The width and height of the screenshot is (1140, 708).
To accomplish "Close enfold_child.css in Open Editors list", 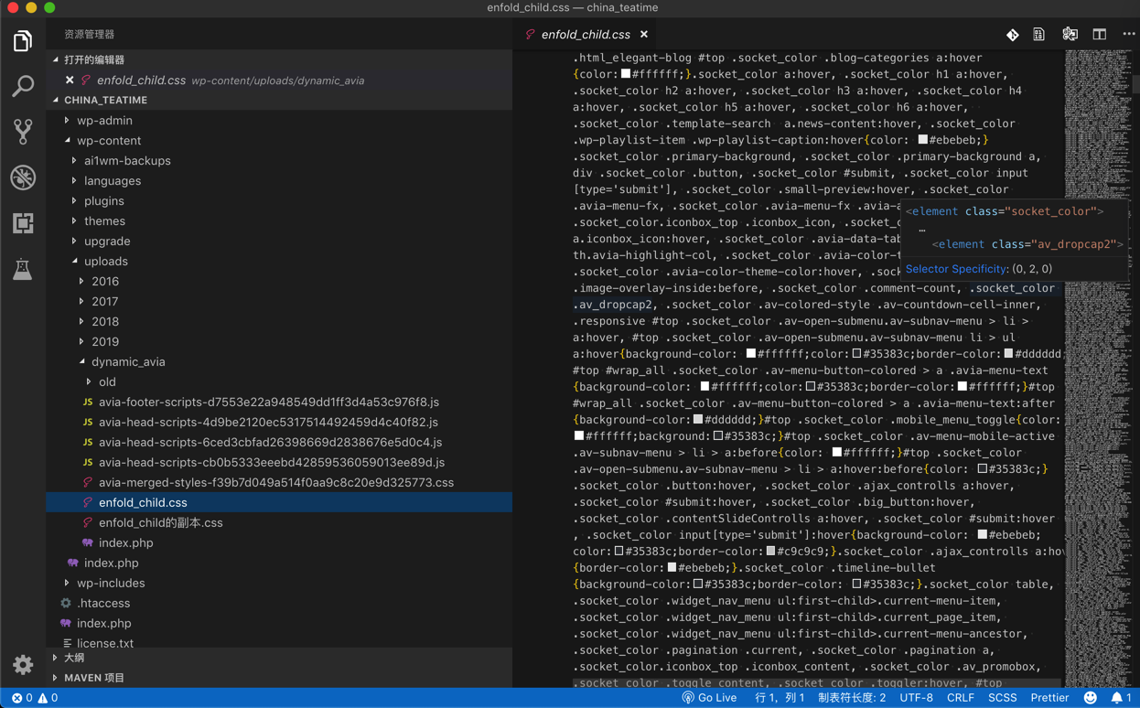I will 70,80.
